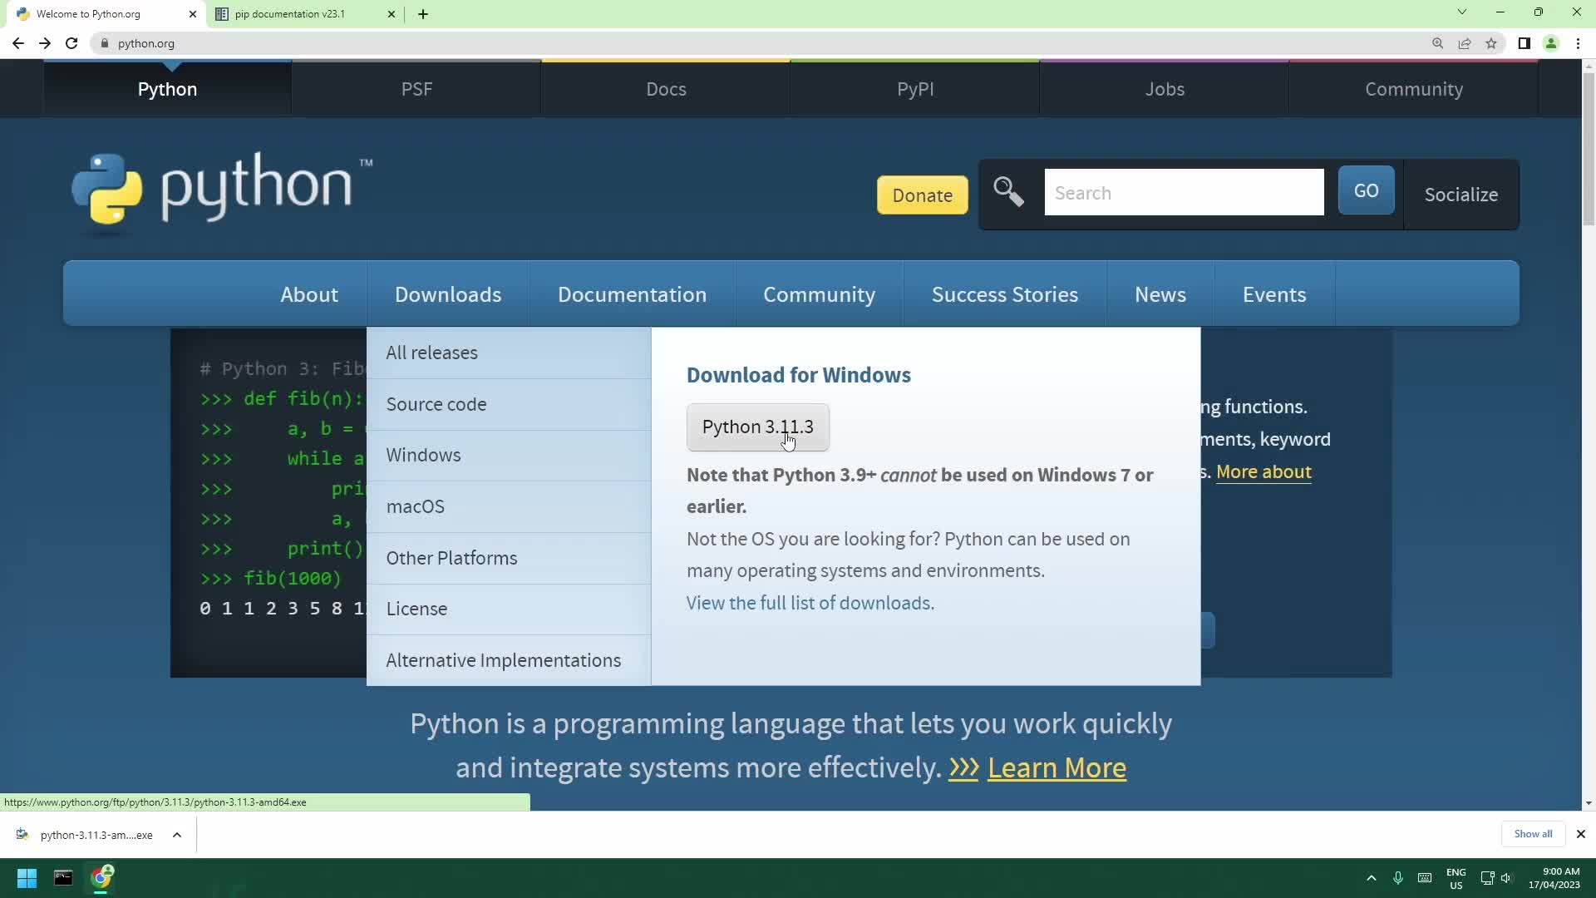1596x898 pixels.
Task: Click the download progress bar at page bottom
Action: tap(264, 802)
